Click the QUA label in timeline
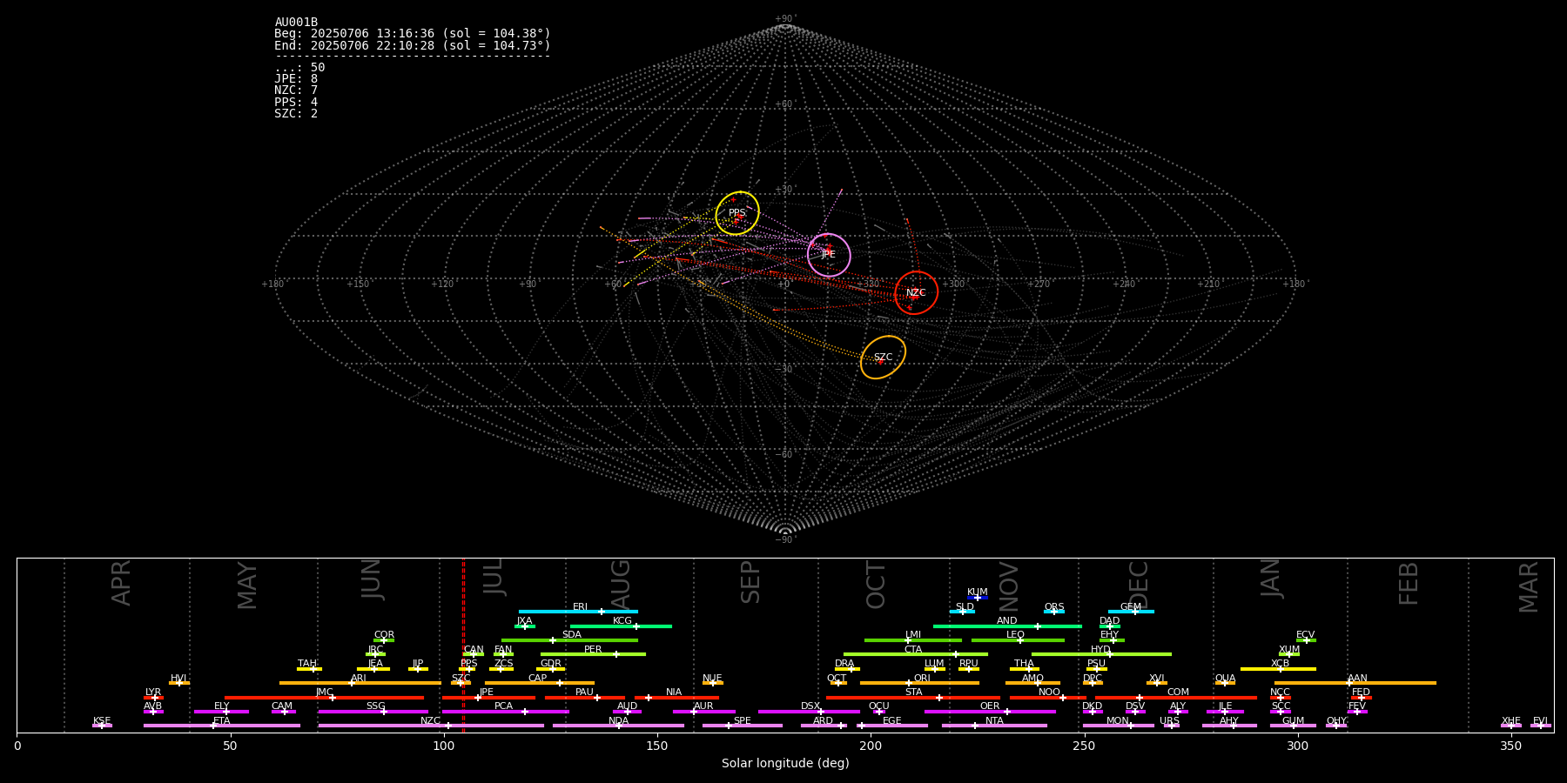1567x783 pixels. [x=1225, y=679]
